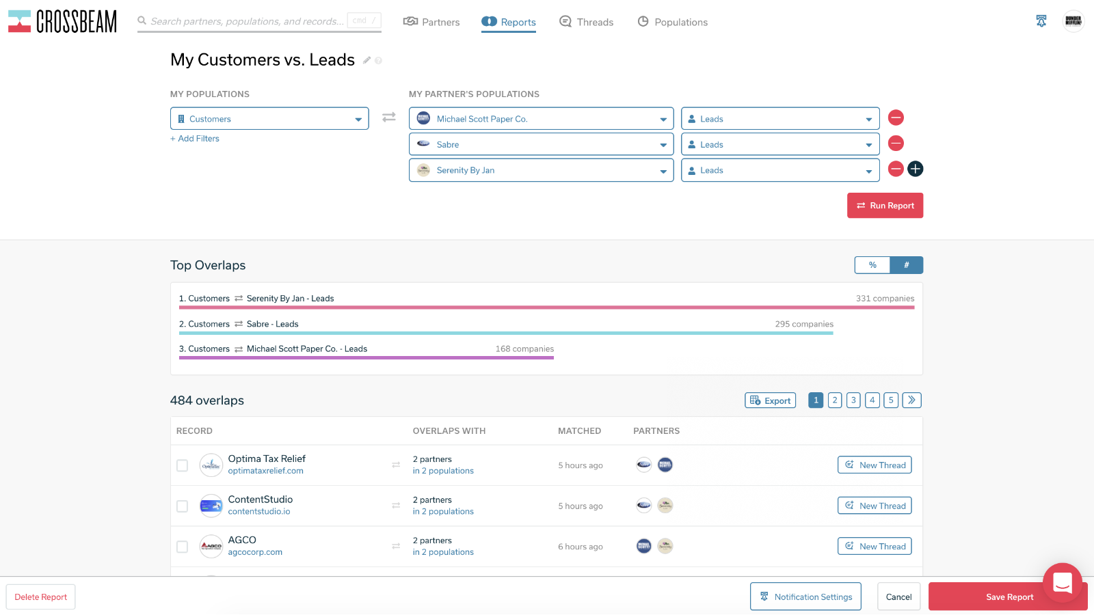The height and width of the screenshot is (615, 1094).
Task: Start New Thread for ContentStudio
Action: 875,506
